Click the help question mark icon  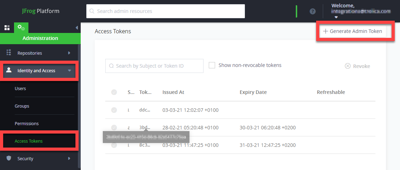(x=313, y=11)
